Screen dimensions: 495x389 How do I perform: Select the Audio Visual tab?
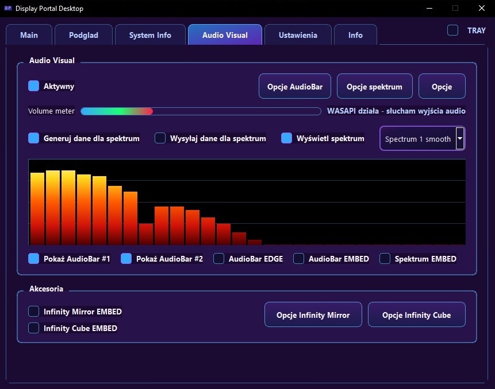pos(225,35)
